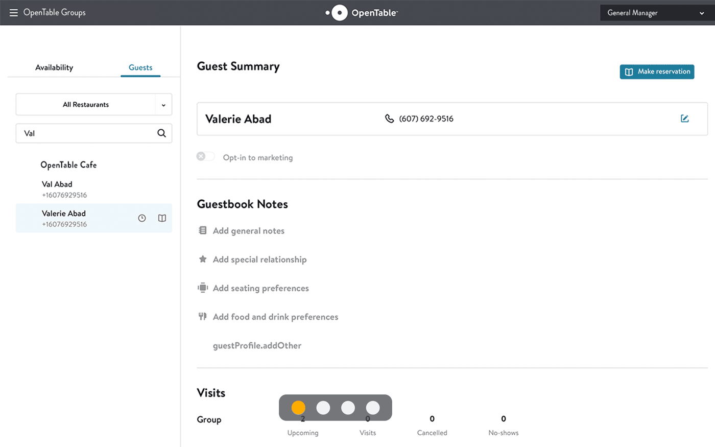Click the Upcoming visits label

click(303, 433)
